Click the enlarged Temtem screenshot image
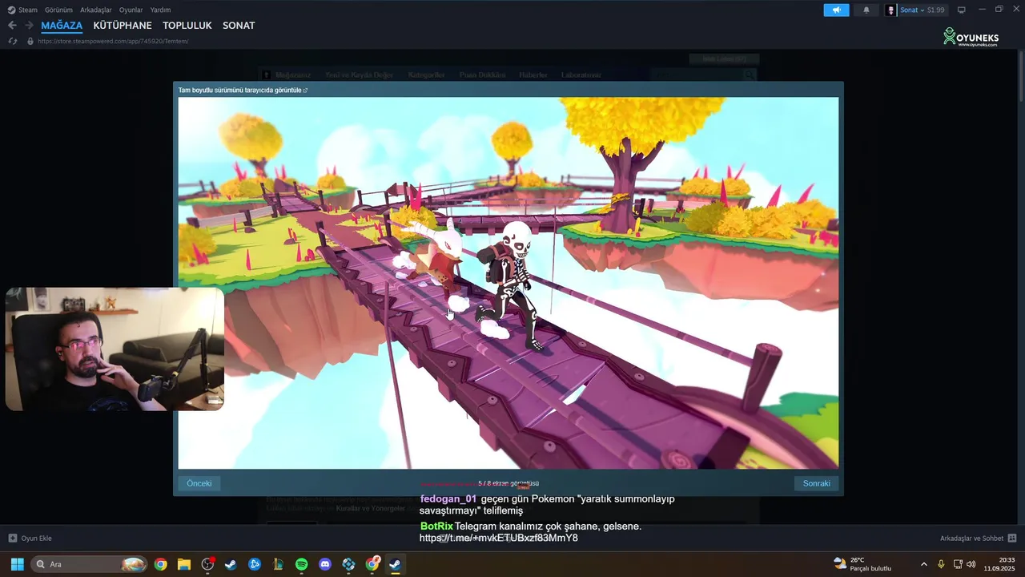 508,283
